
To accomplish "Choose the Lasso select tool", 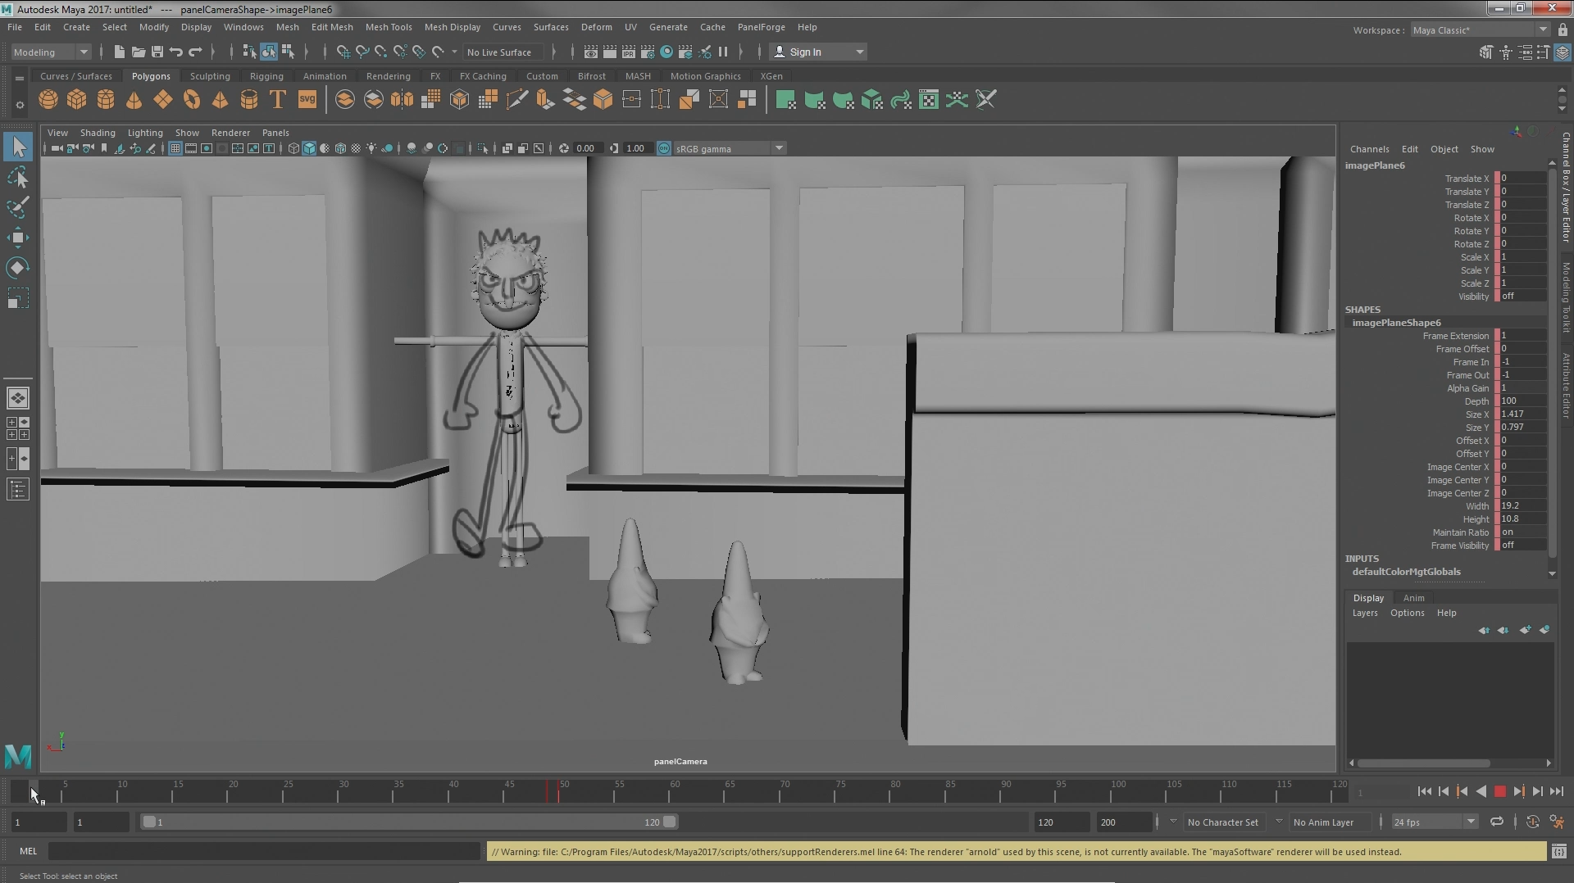I will pos(18,178).
